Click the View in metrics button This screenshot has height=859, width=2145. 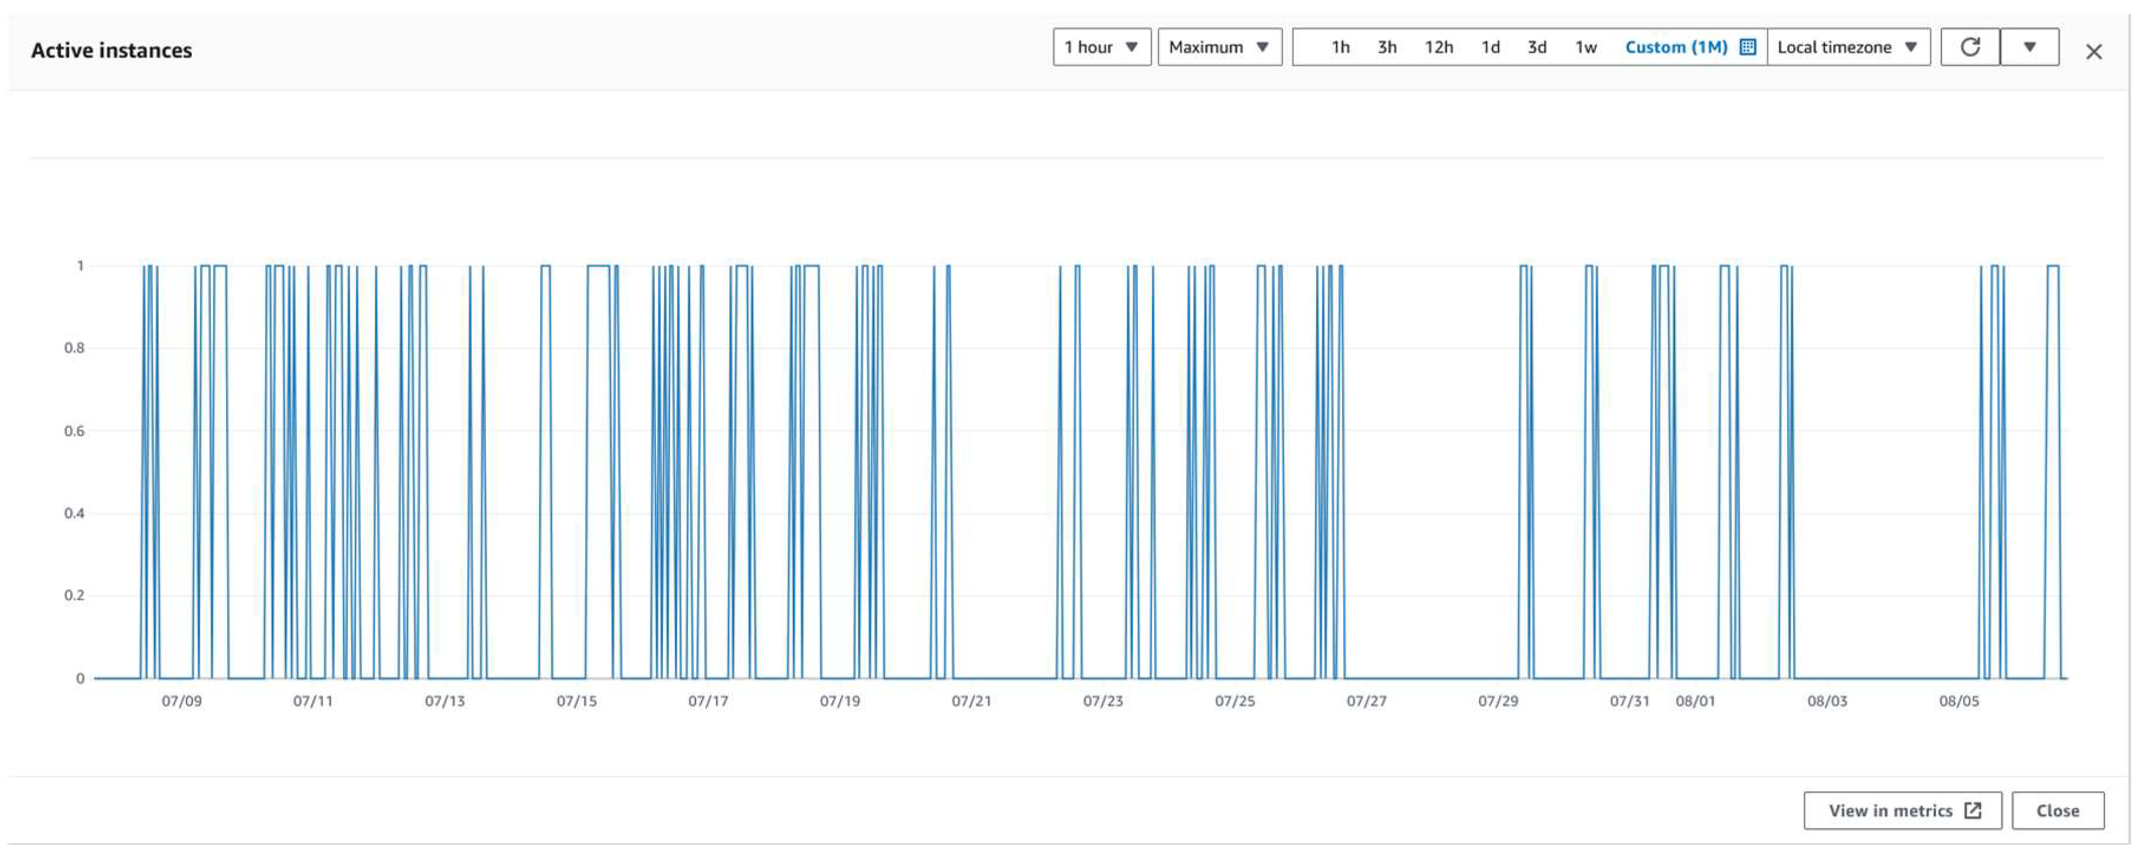pos(1902,810)
